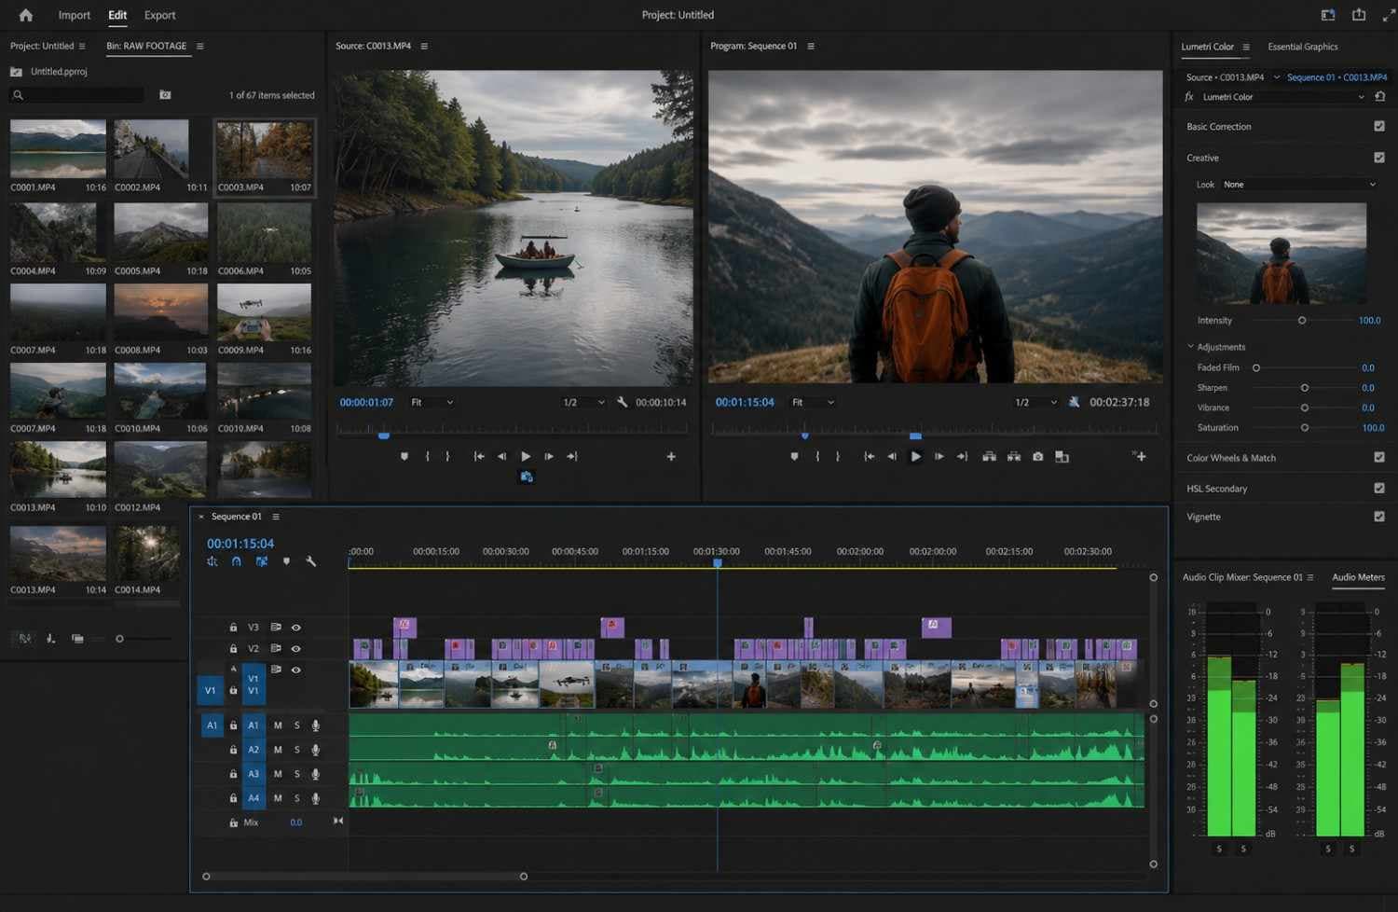The width and height of the screenshot is (1398, 912).
Task: Hide track V2 with eye icon
Action: click(296, 648)
